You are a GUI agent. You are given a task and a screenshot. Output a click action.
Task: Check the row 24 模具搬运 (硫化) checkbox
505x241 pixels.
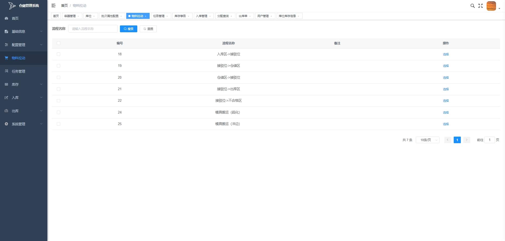point(58,113)
